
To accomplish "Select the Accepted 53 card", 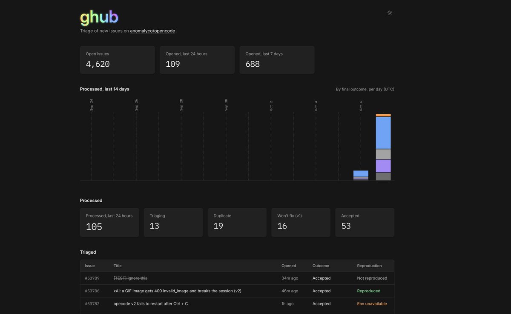I will (x=365, y=222).
